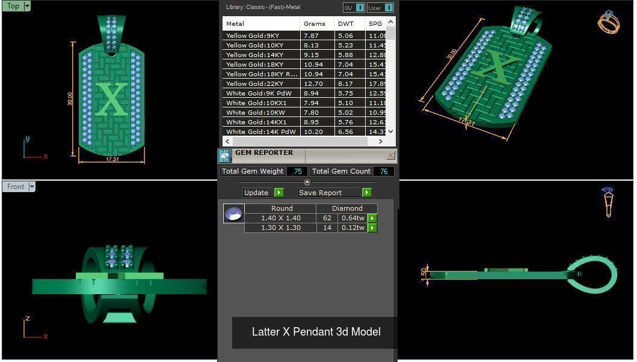Screen dimensions: 637x362
Task: Click the Update button
Action: pos(259,193)
